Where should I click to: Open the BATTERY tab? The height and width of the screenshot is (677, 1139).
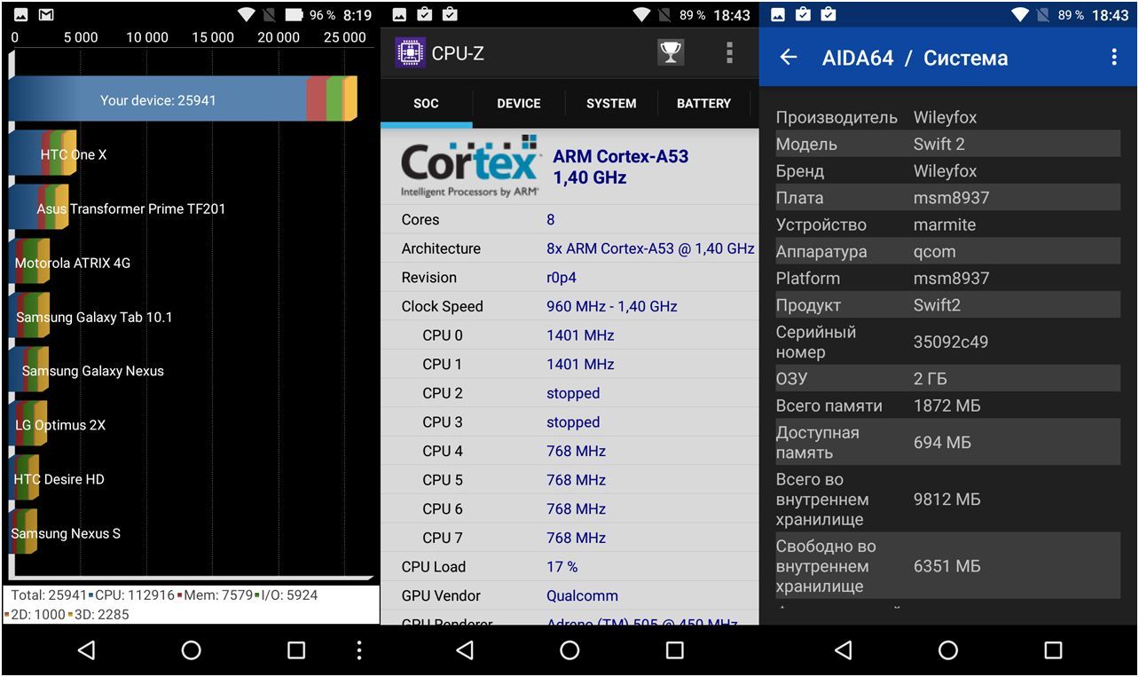click(703, 104)
